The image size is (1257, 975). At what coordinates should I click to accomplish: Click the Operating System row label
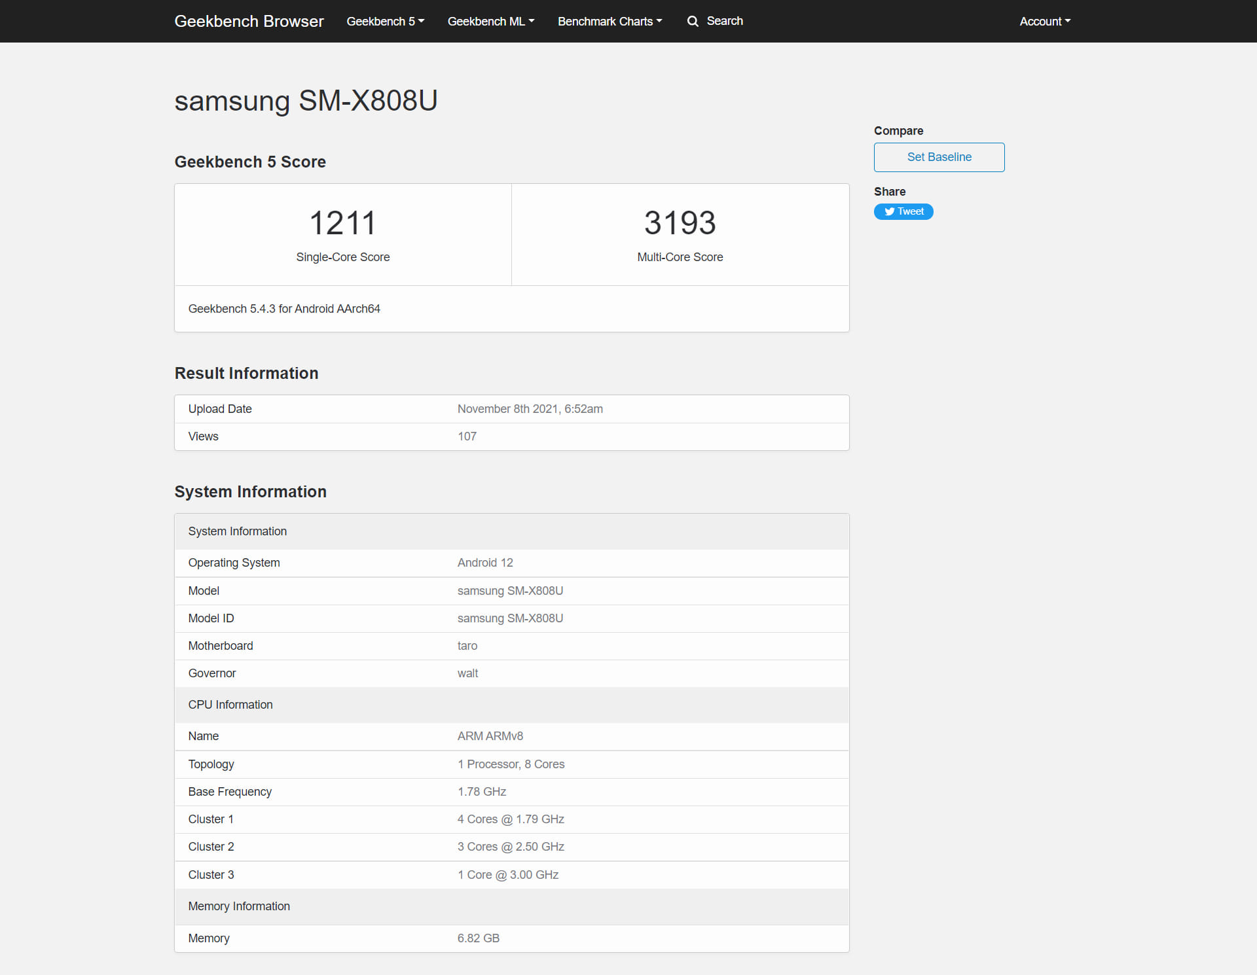pos(234,563)
